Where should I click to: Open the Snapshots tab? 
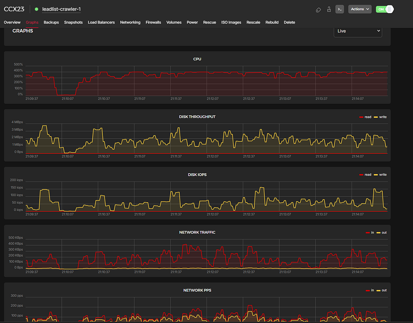[73, 22]
